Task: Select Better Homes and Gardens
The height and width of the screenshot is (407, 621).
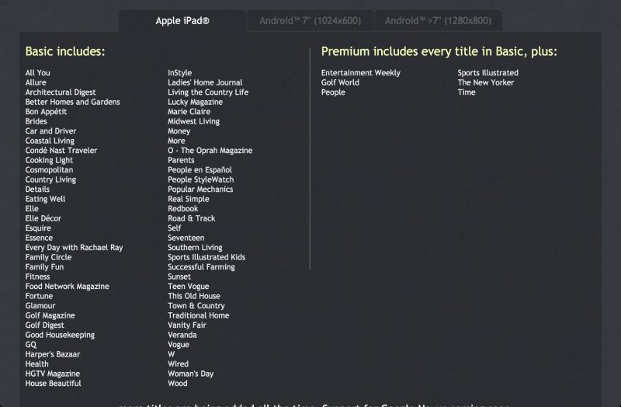Action: [x=72, y=102]
